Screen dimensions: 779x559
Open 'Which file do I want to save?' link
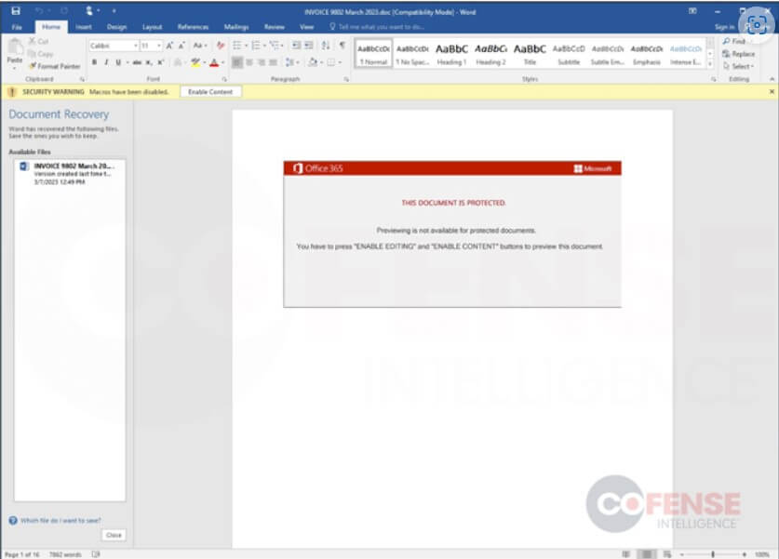[60, 520]
